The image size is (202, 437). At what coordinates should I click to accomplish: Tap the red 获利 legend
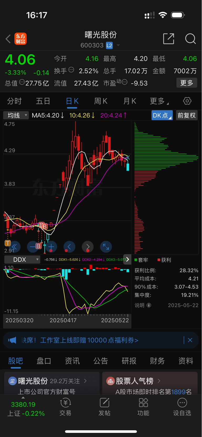(x=164, y=260)
